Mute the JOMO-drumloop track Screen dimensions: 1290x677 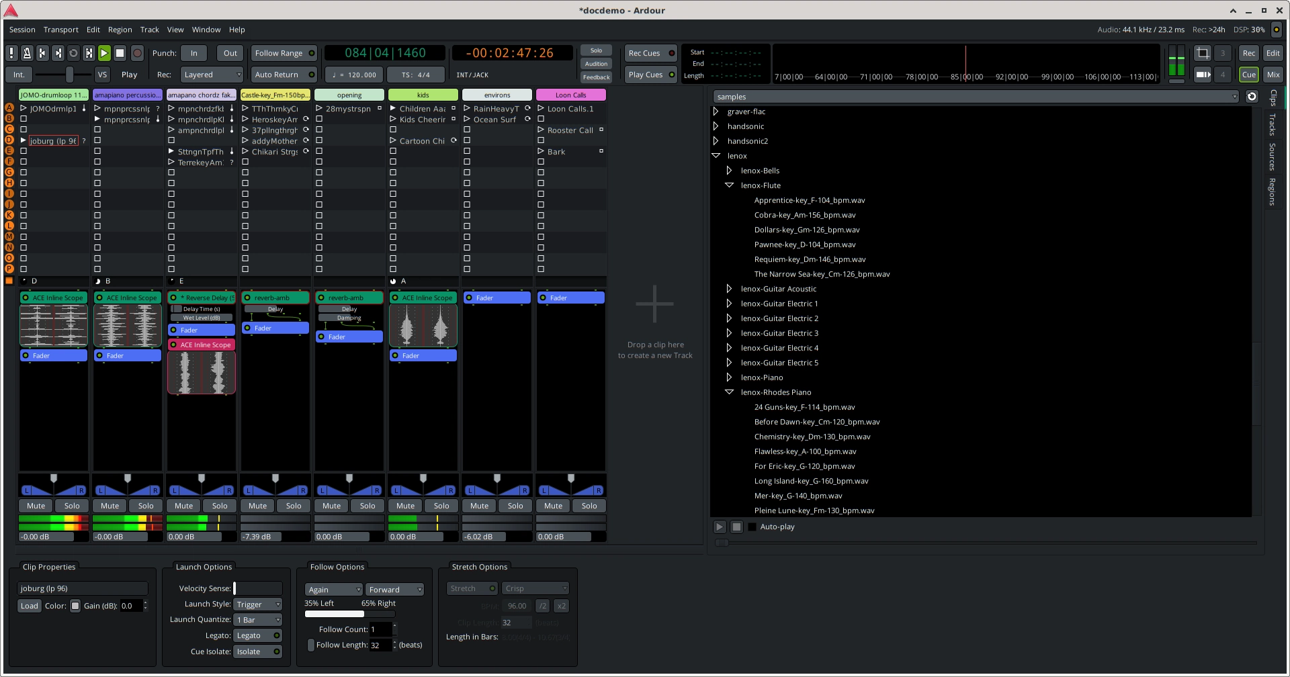35,505
